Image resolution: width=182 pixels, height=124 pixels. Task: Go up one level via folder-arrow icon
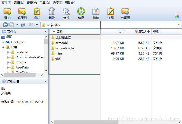(x=23, y=25)
